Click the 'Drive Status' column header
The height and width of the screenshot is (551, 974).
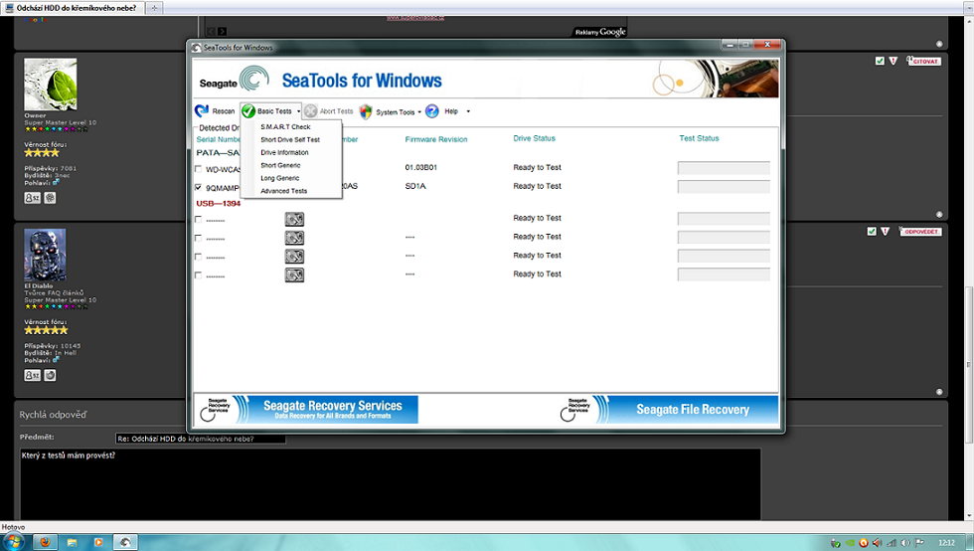click(535, 138)
